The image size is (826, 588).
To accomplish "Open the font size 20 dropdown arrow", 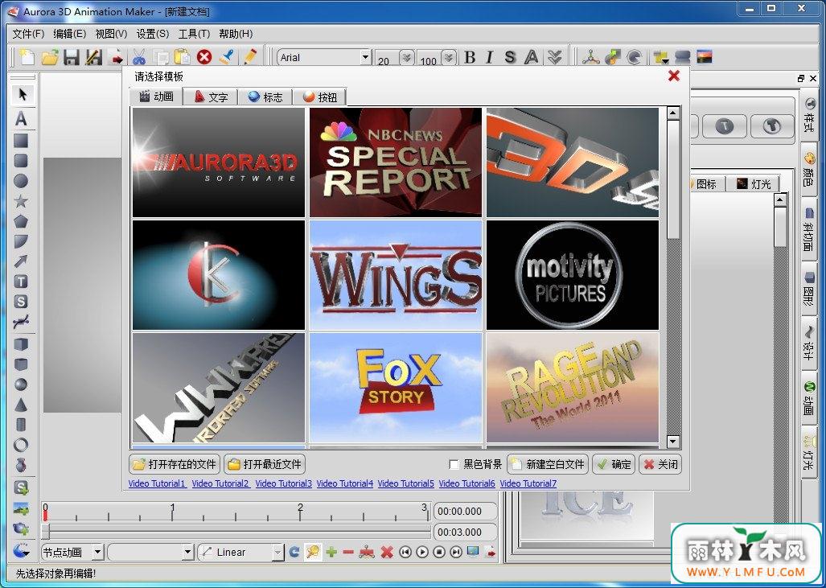I will coord(407,57).
